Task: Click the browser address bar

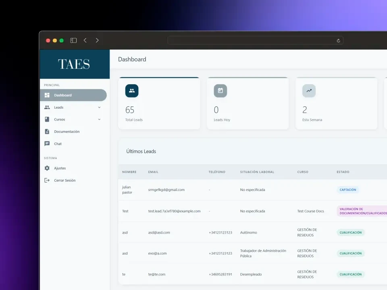Action: (x=255, y=41)
